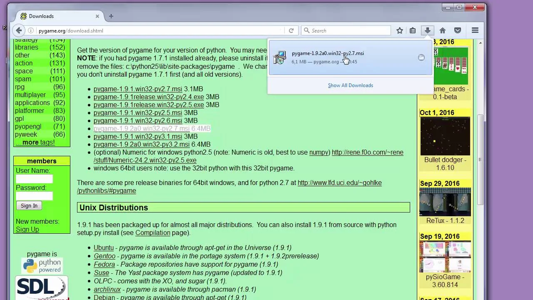Image resolution: width=533 pixels, height=300 pixels.
Task: Click the Firefox Search box
Action: click(350, 30)
